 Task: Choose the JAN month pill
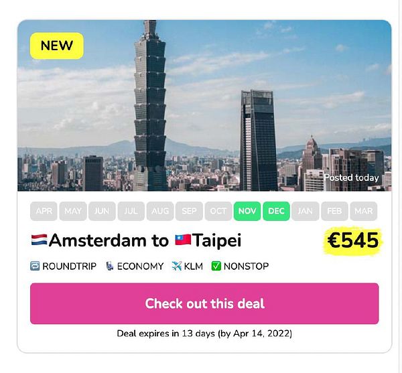(305, 211)
